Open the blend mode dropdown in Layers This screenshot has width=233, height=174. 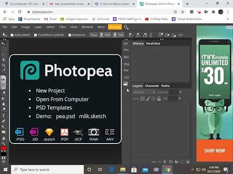[x=144, y=92]
